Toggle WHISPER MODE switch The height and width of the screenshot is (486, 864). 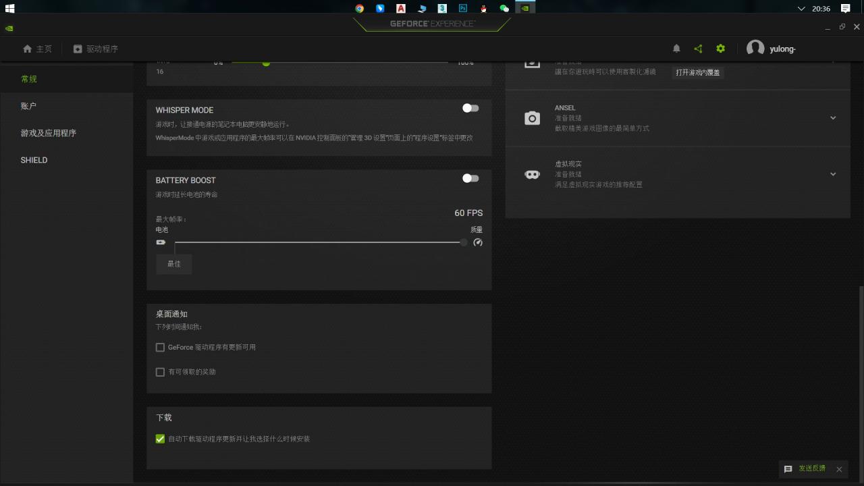point(470,108)
